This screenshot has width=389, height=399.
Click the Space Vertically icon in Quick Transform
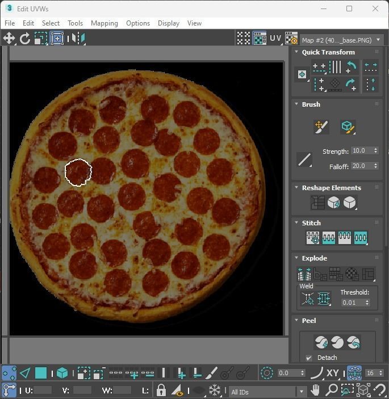point(371,85)
